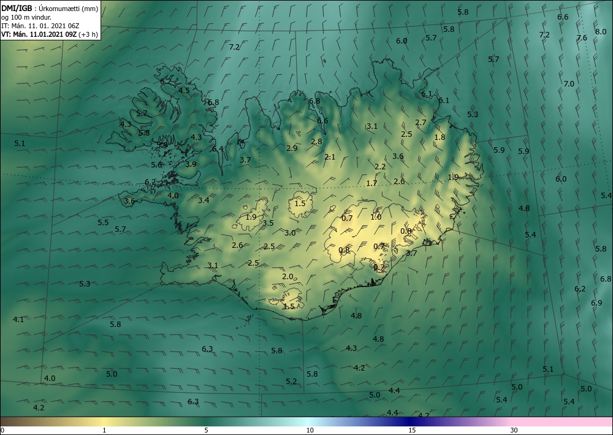Click the 7.6 value label
Viewport: 613px width, 435px height.
pyautogui.click(x=582, y=38)
